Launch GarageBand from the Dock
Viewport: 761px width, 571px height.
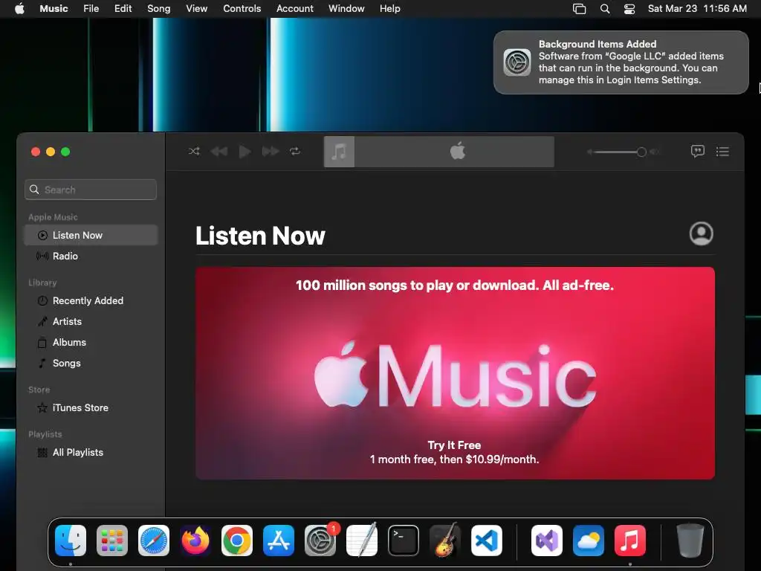point(445,541)
